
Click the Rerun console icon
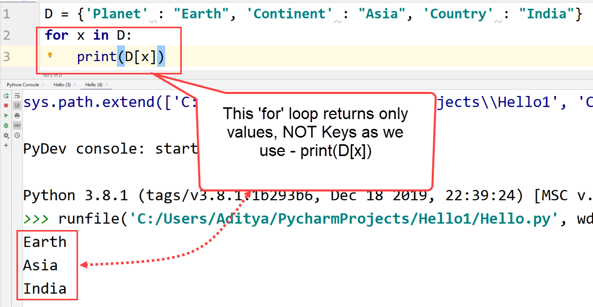click(6, 96)
